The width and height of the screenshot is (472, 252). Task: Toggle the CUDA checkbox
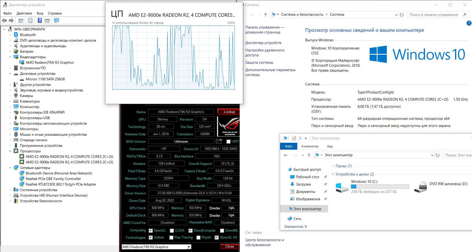(171, 231)
